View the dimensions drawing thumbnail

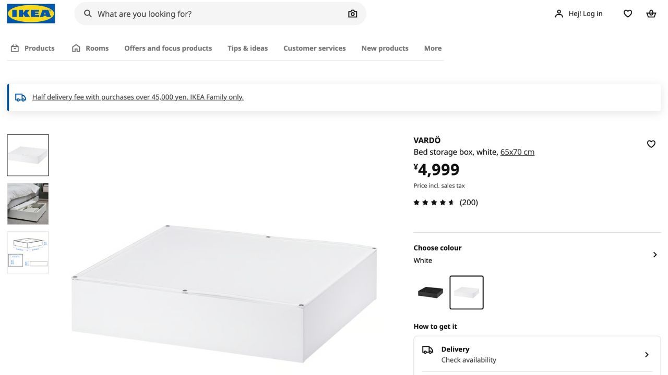pyautogui.click(x=28, y=252)
